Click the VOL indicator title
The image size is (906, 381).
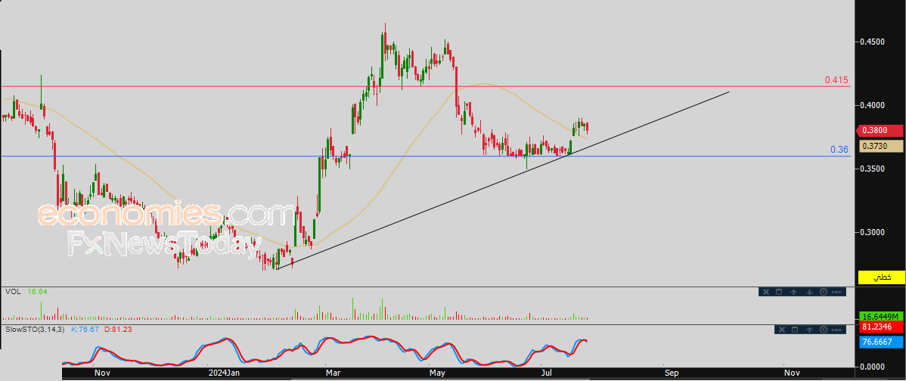point(14,292)
